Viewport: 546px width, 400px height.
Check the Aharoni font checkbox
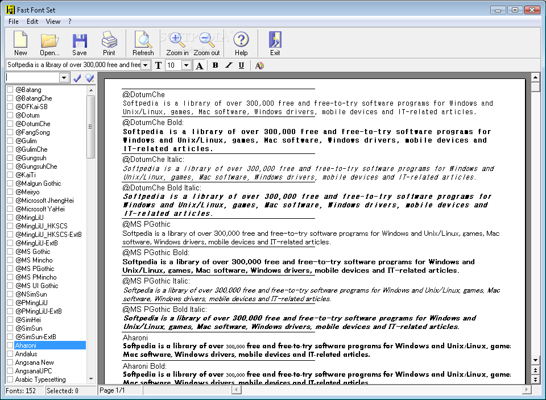coord(10,345)
